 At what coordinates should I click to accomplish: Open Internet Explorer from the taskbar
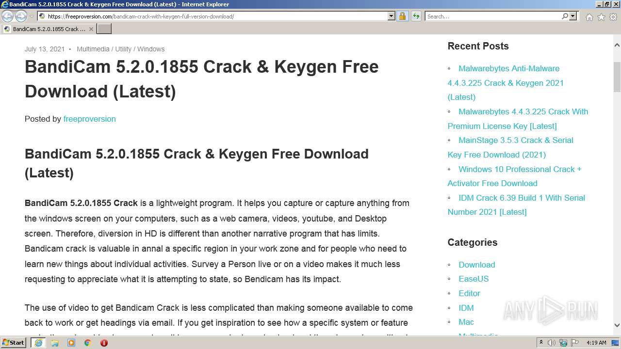[38, 343]
